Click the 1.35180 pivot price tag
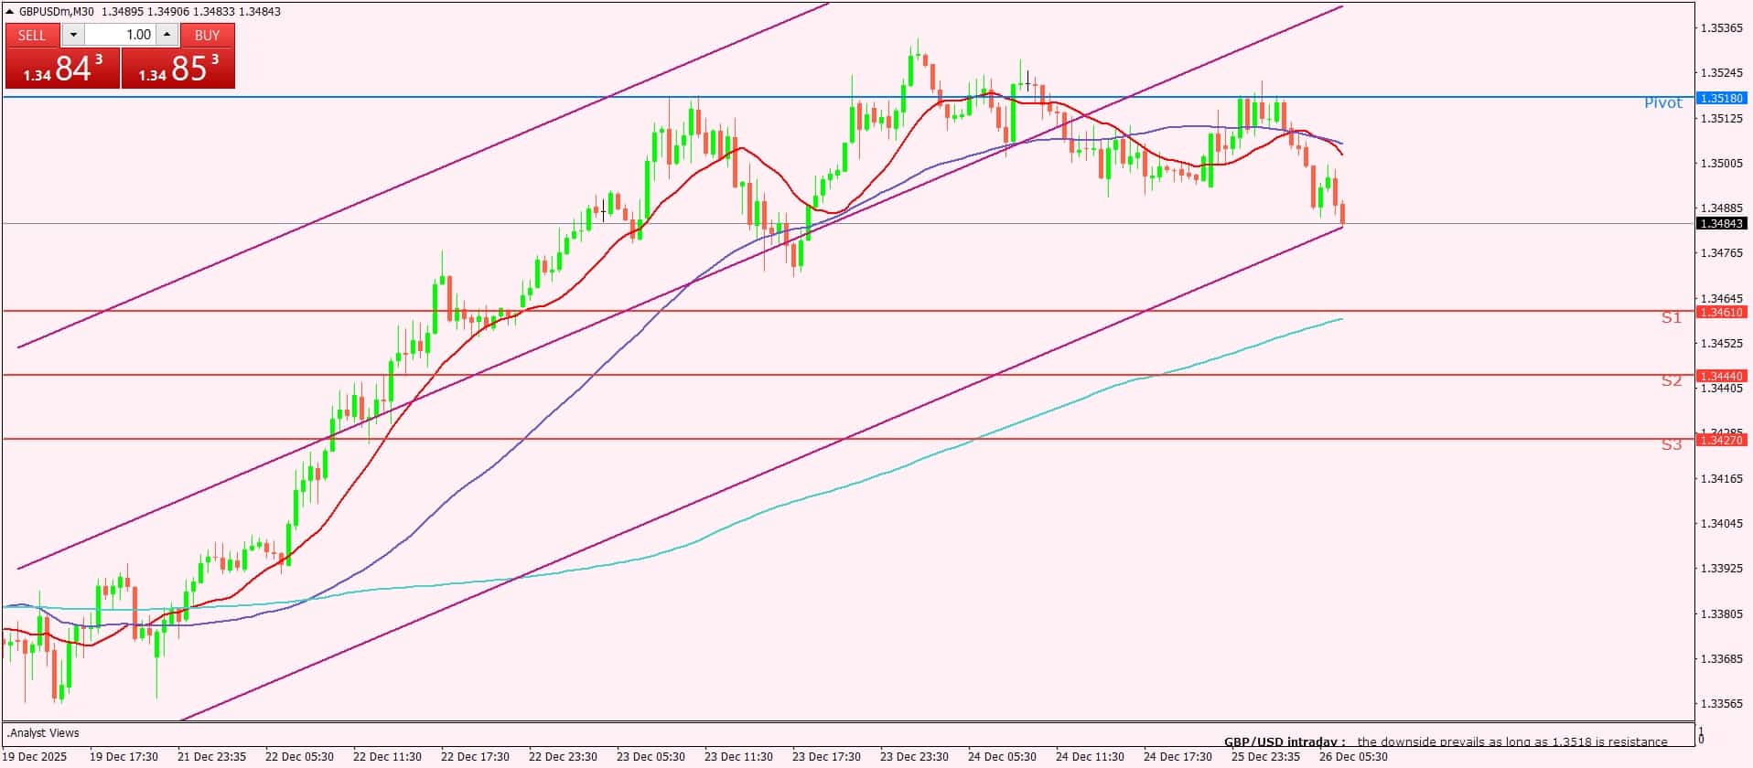The width and height of the screenshot is (1753, 768). tap(1721, 98)
